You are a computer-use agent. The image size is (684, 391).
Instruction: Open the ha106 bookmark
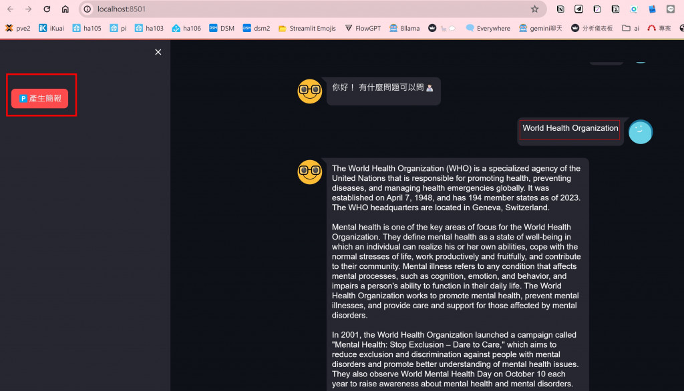click(186, 28)
